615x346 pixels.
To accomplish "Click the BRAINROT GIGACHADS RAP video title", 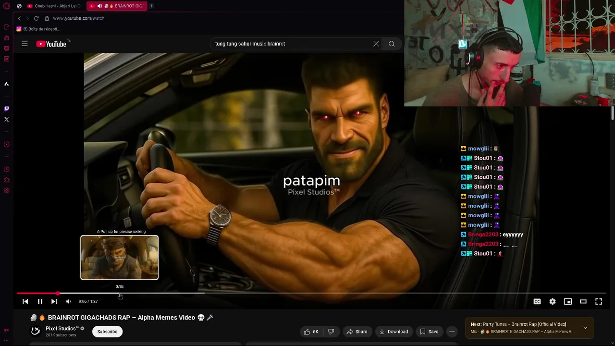I will [x=122, y=318].
